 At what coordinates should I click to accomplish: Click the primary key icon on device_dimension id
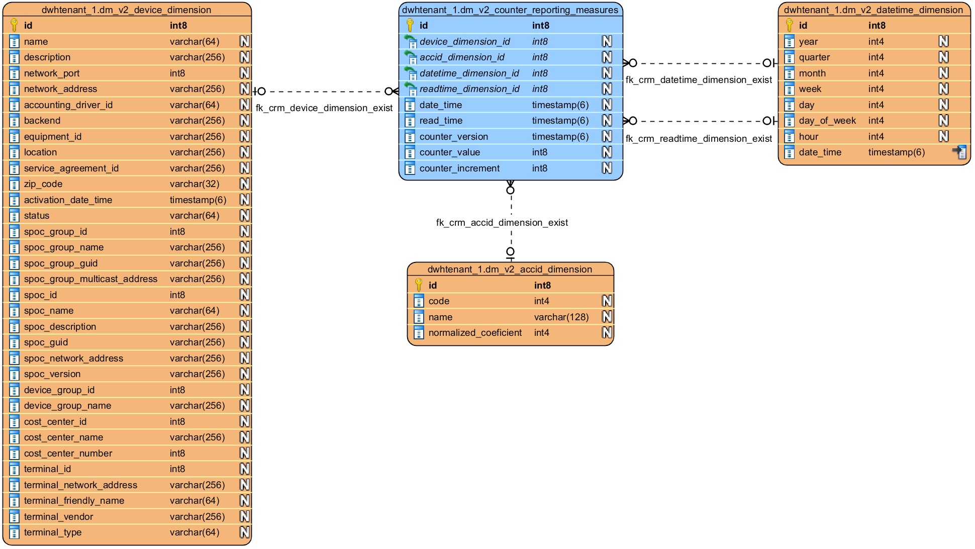(x=14, y=25)
